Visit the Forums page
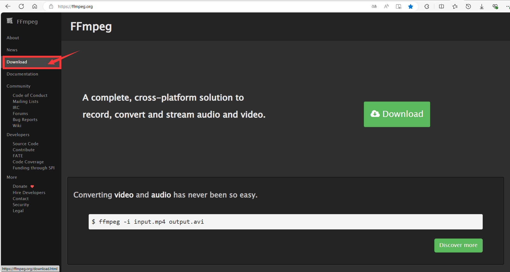510x272 pixels. click(x=20, y=114)
